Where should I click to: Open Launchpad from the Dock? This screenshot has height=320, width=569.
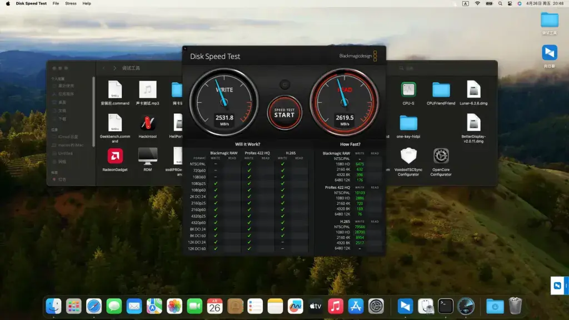74,306
